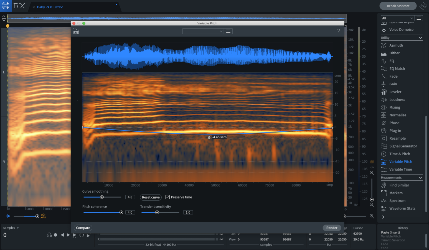Click the piano-curve icon in Variable Pitch dialog
Screen dimensions: 429x250
point(76,31)
